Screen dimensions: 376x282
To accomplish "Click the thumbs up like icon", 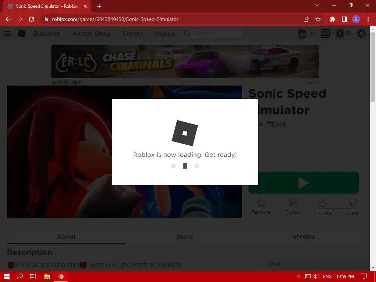I will click(x=323, y=203).
